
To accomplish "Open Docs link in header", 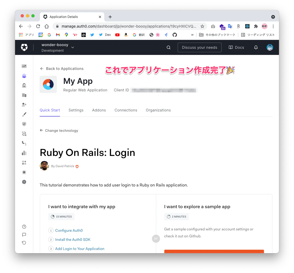I will (x=236, y=47).
